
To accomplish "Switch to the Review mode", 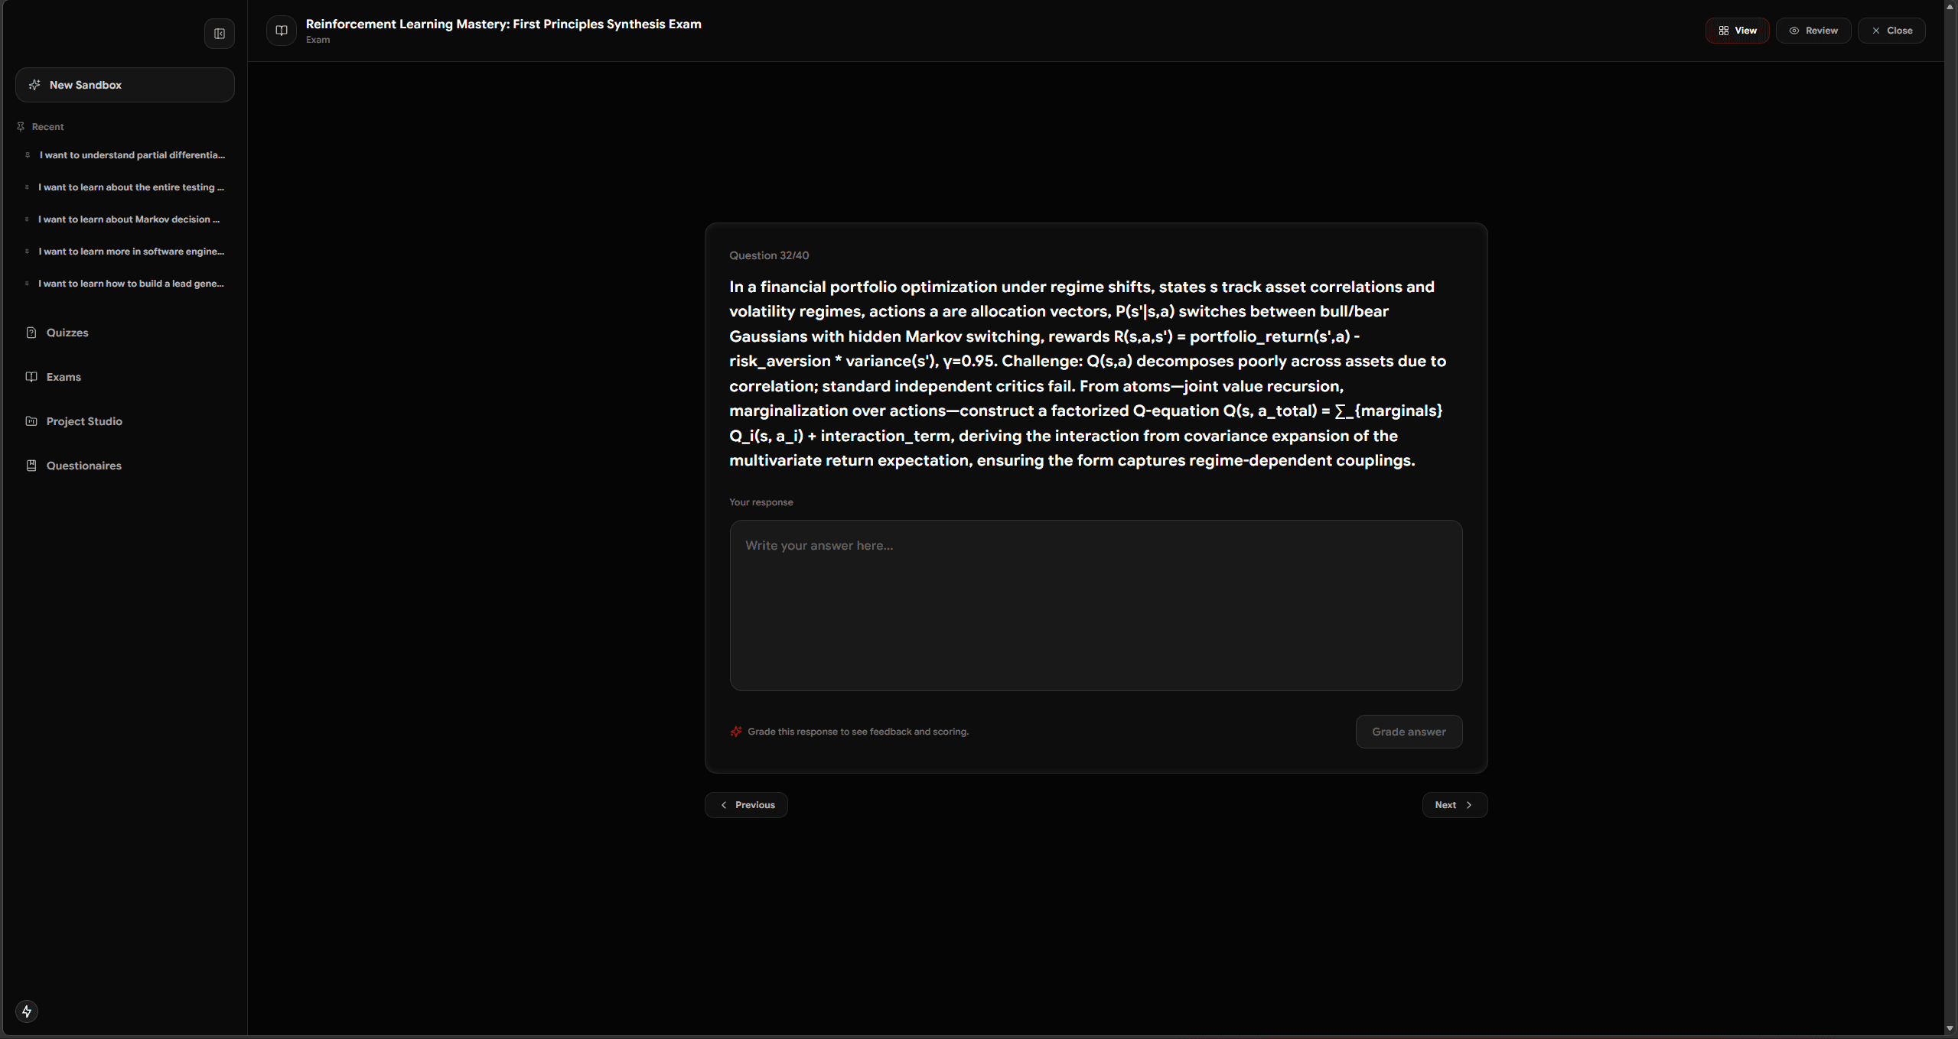I will click(1813, 31).
